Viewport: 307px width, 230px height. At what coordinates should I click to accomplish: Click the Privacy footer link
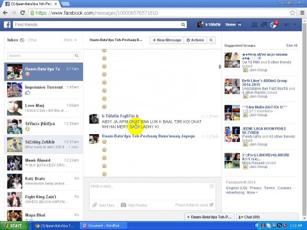pyautogui.click(x=256, y=188)
